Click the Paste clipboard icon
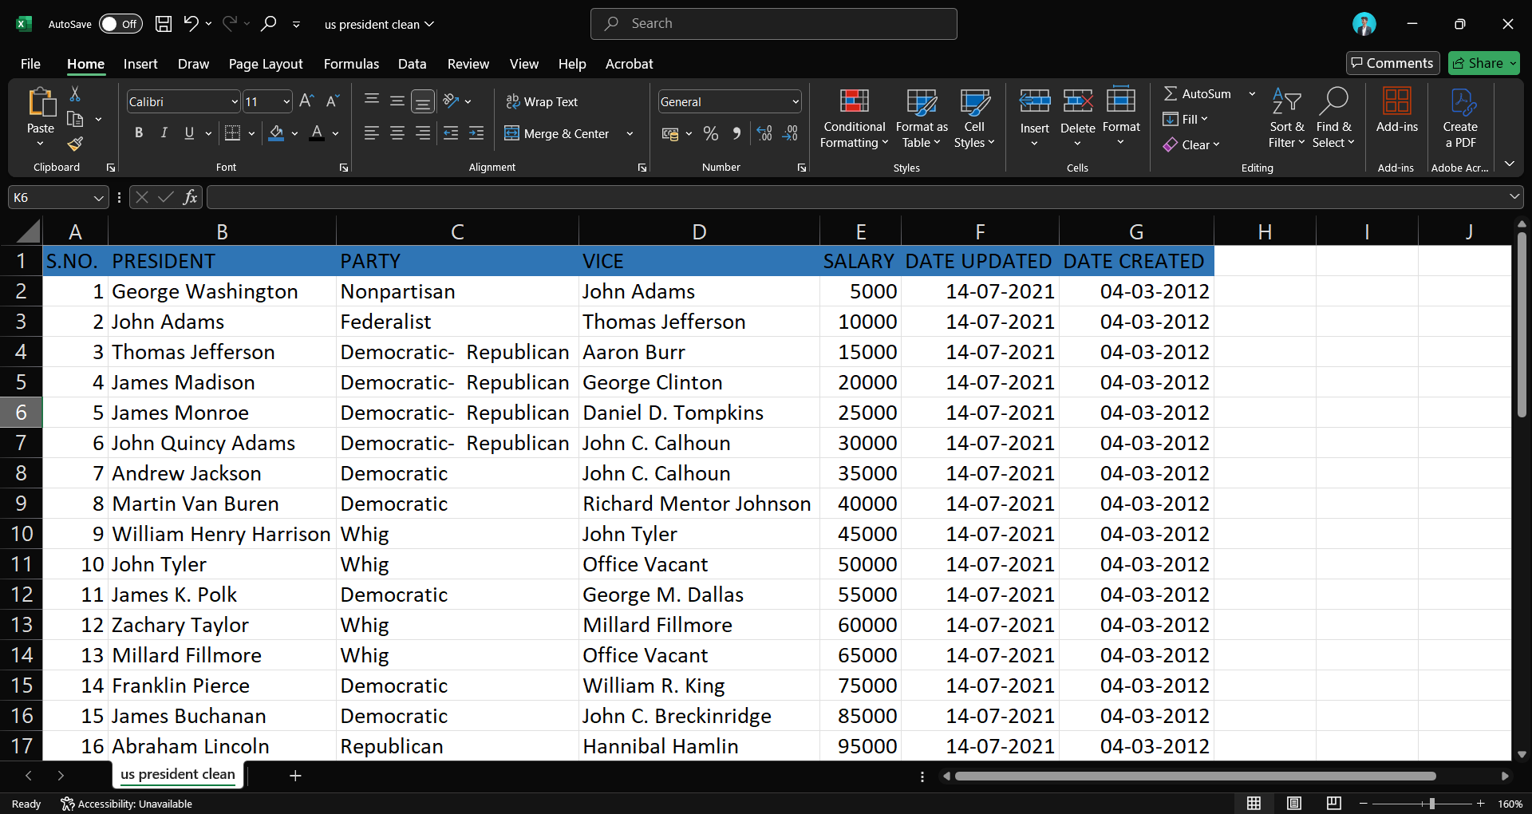The image size is (1532, 814). [x=41, y=104]
